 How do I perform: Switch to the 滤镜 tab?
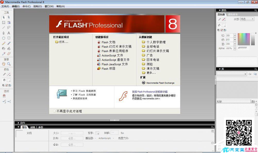(33, 127)
